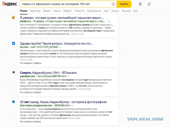Click the Найти search button
Image resolution: width=170 pixels, height=127 pixels.
(x=124, y=4)
